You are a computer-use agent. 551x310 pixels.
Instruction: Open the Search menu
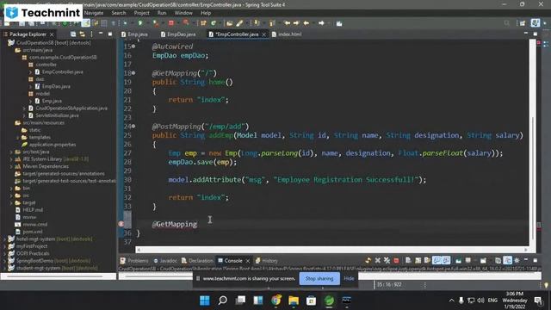point(119,13)
